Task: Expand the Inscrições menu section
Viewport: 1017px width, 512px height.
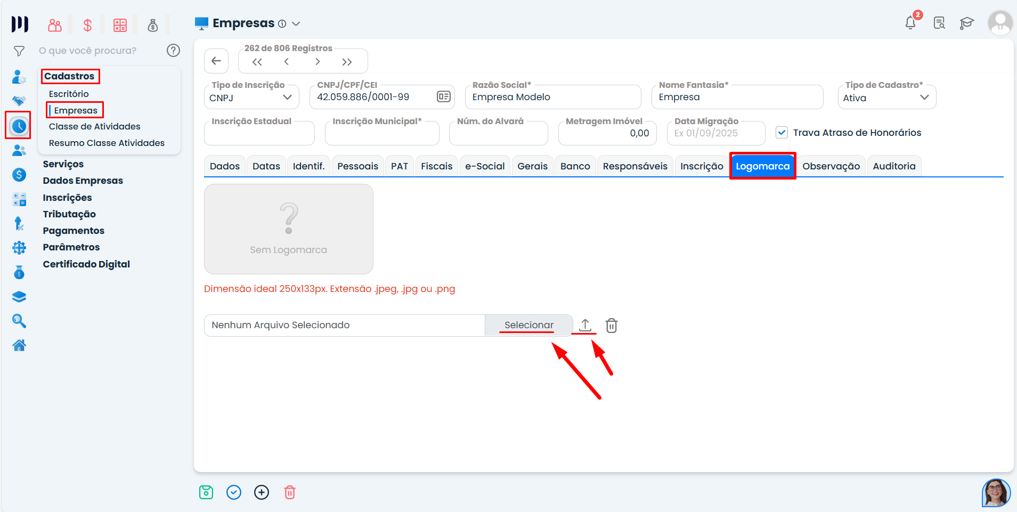Action: point(68,198)
